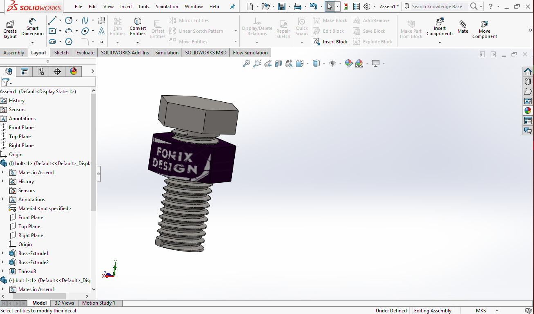The image size is (534, 314).
Task: Open the PropertyManager panel tab
Action: (x=25, y=72)
